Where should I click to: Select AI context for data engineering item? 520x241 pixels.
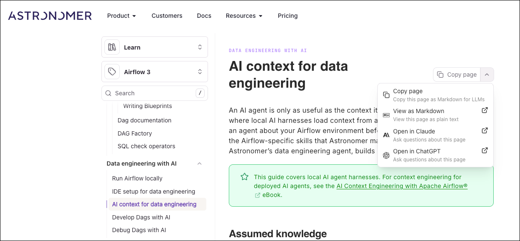pos(157,204)
